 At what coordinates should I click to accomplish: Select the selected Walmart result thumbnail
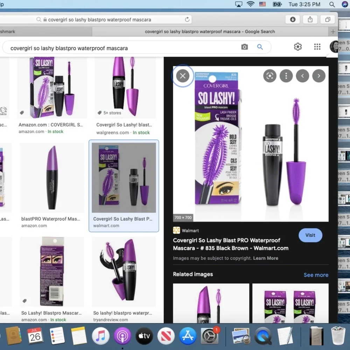[124, 178]
